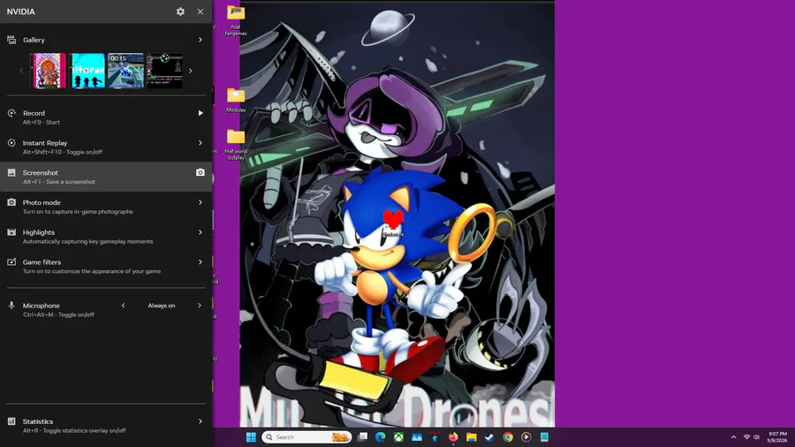Viewport: 795px width, 447px height.
Task: Open the Photos app in taskbar
Action: click(417, 437)
